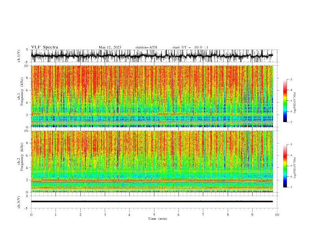
Task: Click the "10" tick on the time axis
Action: click(277, 215)
